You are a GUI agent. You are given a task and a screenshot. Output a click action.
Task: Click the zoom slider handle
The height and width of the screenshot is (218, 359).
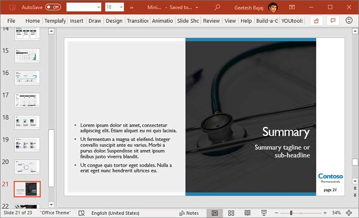coord(291,213)
